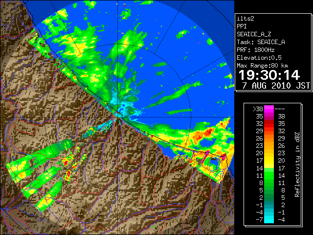Click the 'ilts2' radar name label
The height and width of the screenshot is (235, 313).
coord(246,19)
